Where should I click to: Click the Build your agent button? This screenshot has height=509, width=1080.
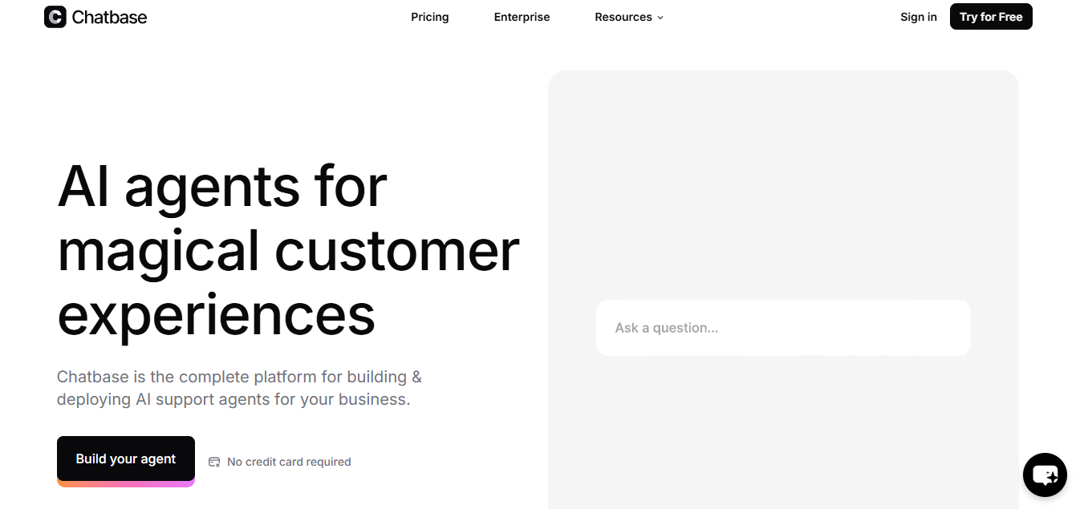coord(126,459)
